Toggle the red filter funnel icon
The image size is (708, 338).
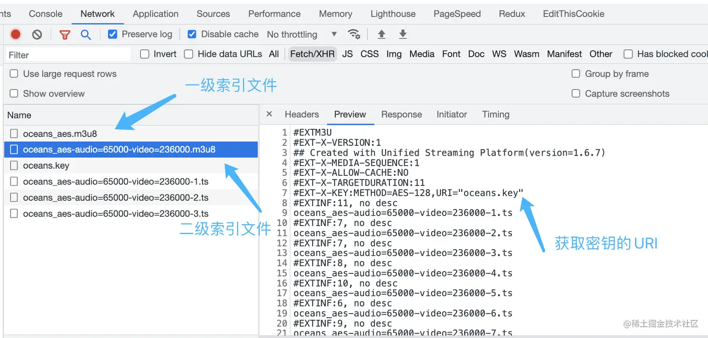[65, 35]
